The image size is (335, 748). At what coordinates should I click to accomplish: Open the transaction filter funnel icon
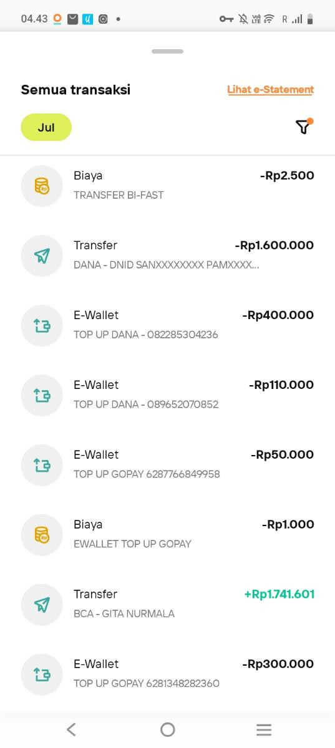coord(303,127)
